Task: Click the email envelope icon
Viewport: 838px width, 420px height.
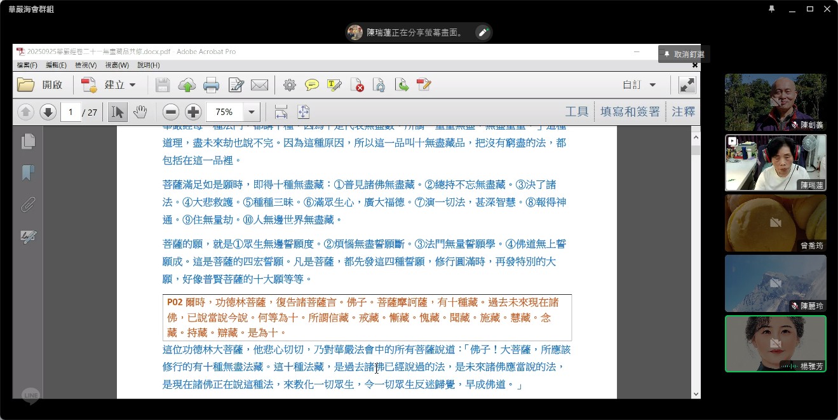Action: tap(259, 85)
